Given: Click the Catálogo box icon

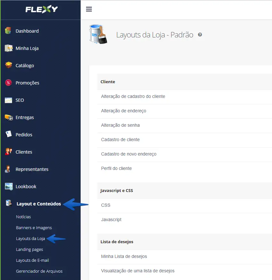Looking at the screenshot, I should coord(8,65).
